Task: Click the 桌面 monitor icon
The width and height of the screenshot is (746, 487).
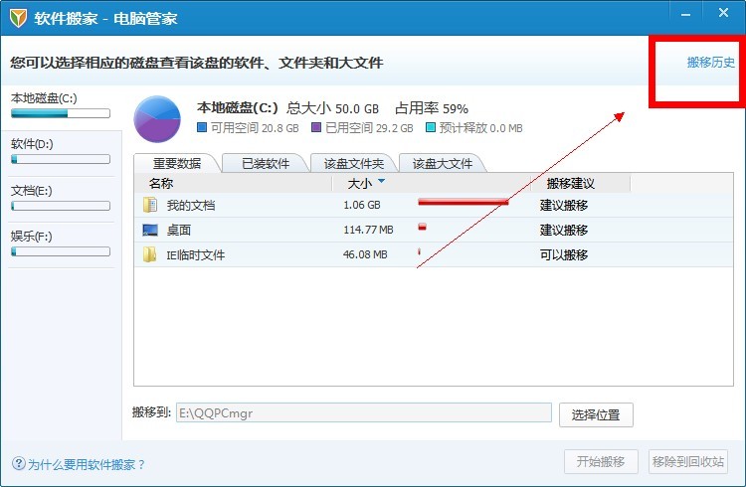Action: coord(150,231)
